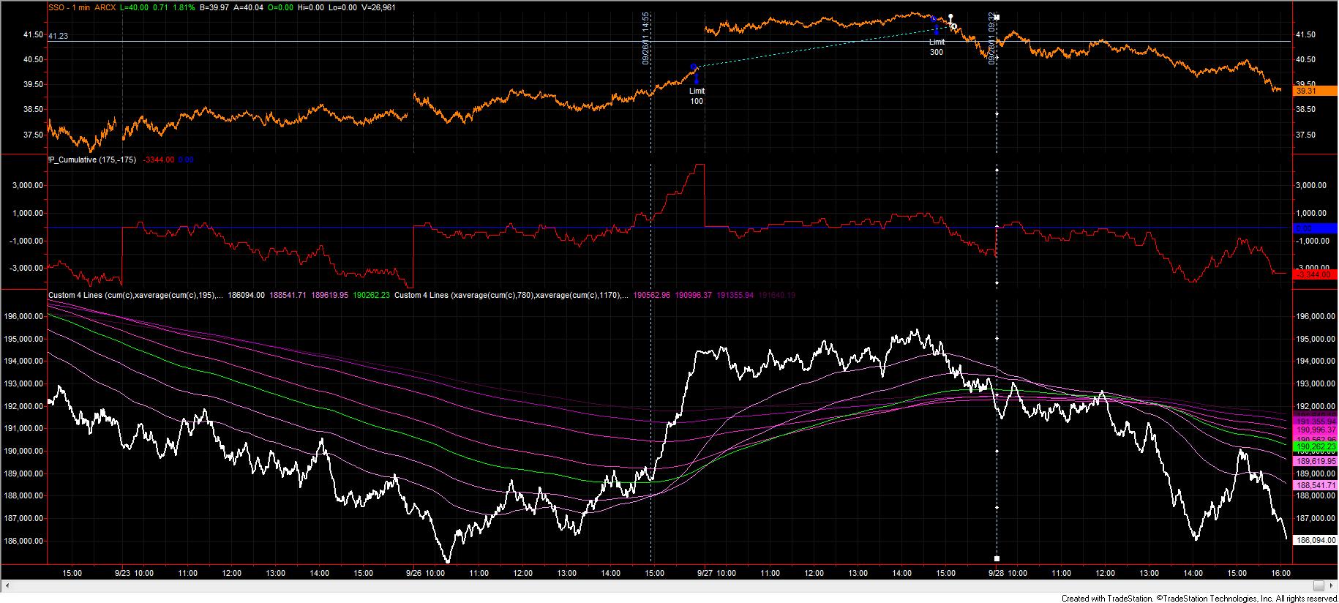Click the second Custom 4 Lines xaverage label

coord(509,296)
